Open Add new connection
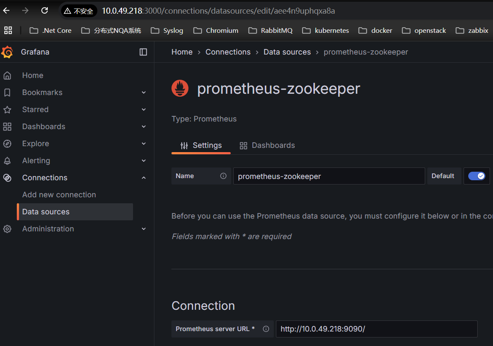This screenshot has width=493, height=346. point(59,194)
